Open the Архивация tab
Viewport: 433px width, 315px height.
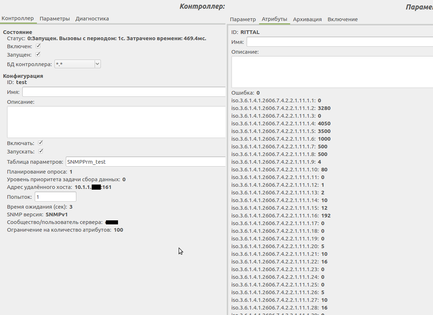pyautogui.click(x=307, y=19)
